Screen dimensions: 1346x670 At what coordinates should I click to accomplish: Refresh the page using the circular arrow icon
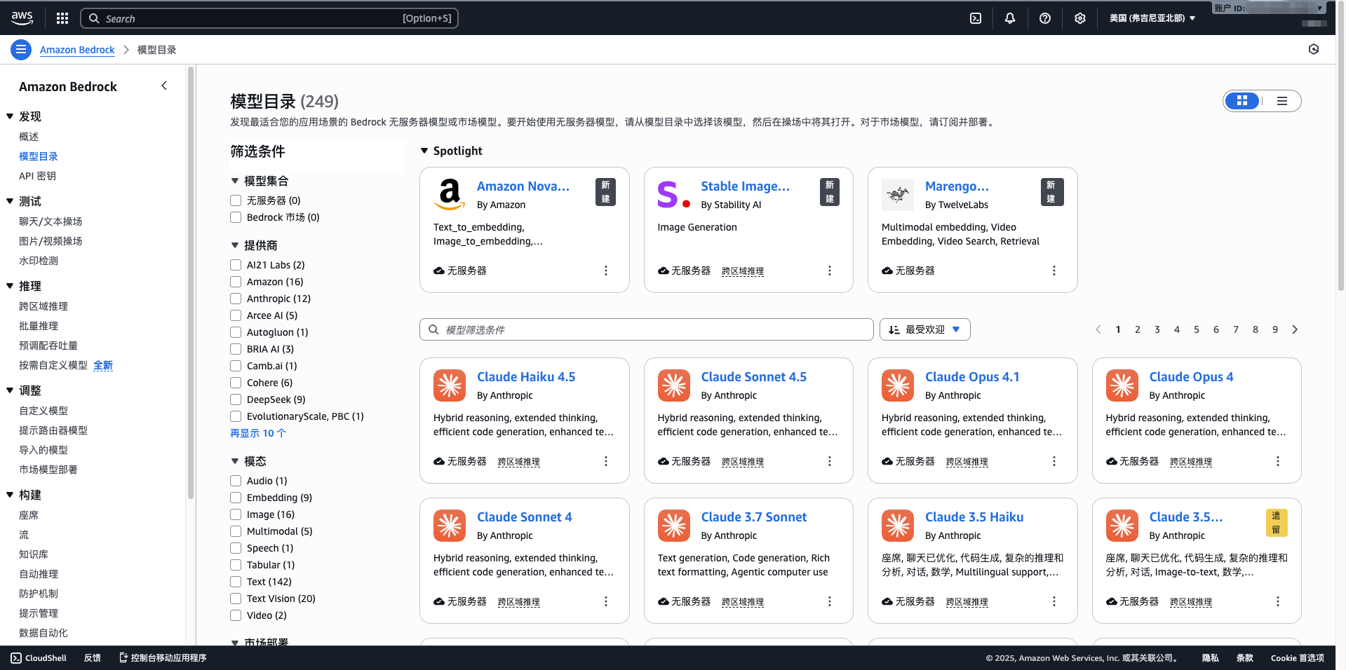click(x=1314, y=49)
